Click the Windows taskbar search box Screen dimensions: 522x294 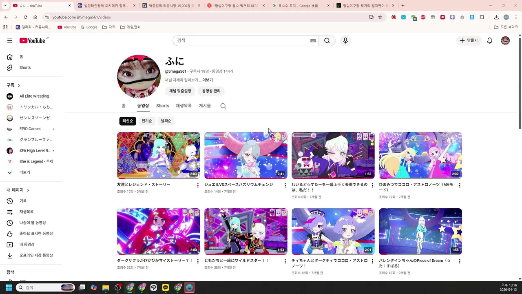[x=45, y=287]
